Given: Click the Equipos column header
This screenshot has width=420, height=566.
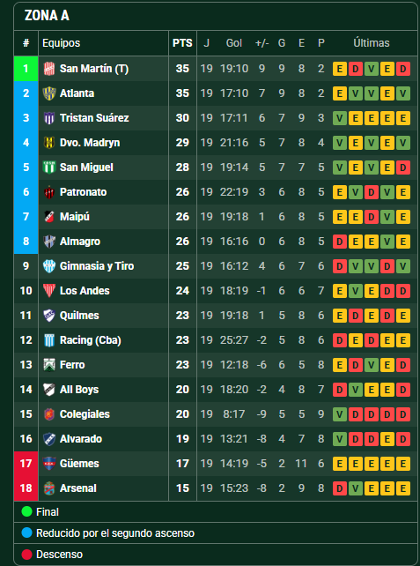Looking at the screenshot, I should (62, 43).
